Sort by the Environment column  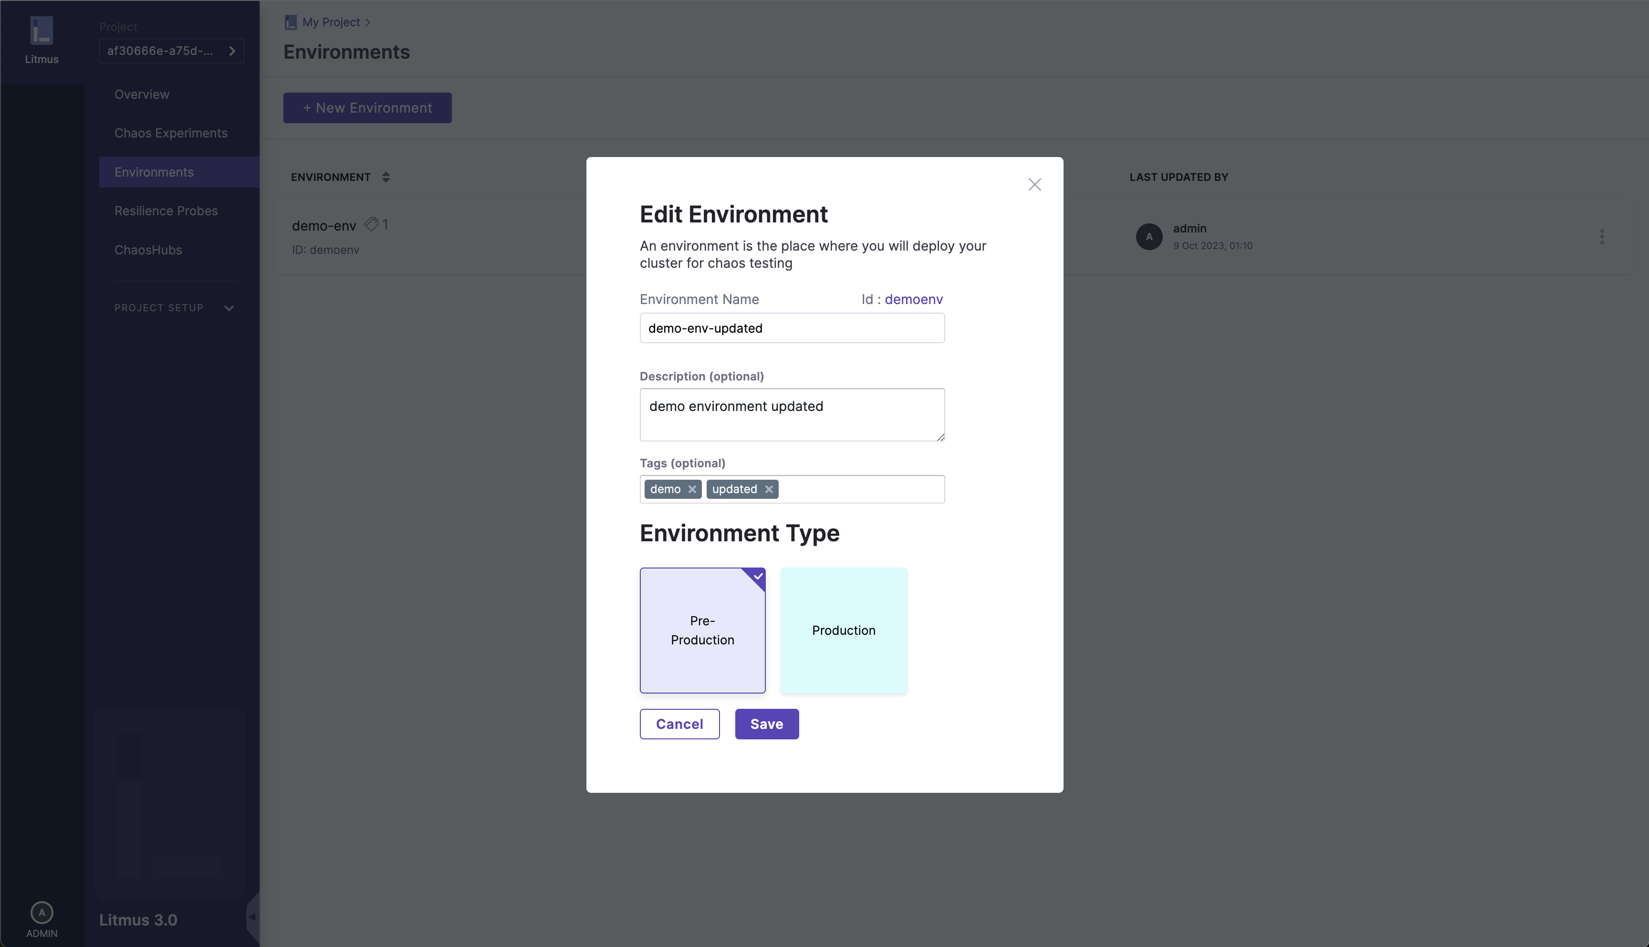386,177
